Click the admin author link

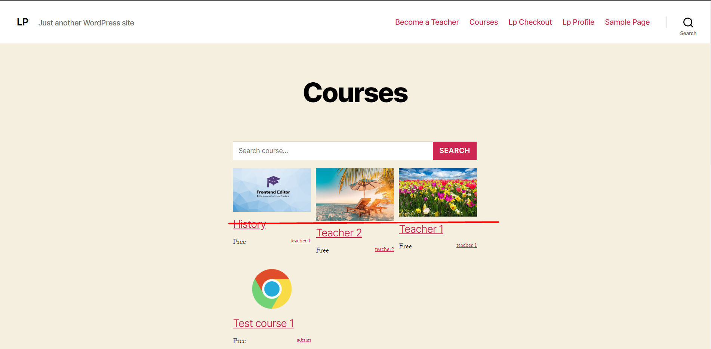point(304,340)
